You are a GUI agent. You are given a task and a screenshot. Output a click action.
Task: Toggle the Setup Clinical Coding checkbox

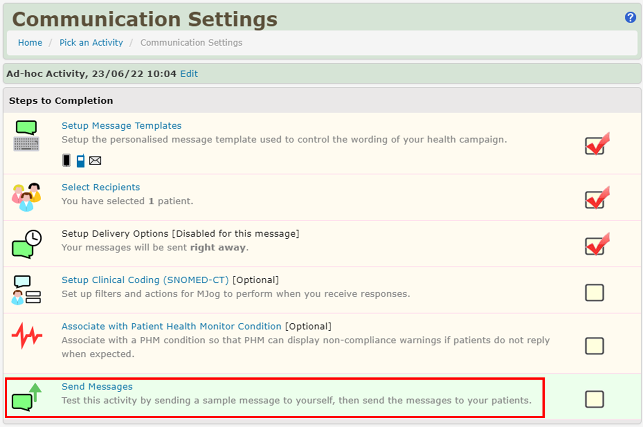(594, 292)
